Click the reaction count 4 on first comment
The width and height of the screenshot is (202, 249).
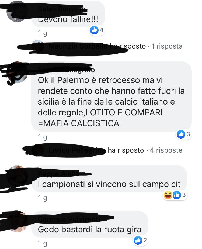[x=102, y=30]
